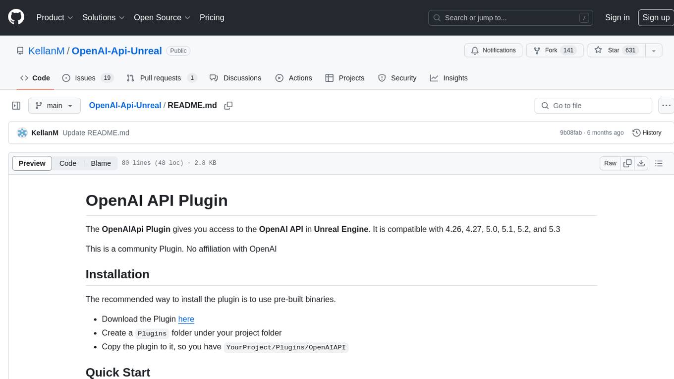The width and height of the screenshot is (674, 379).
Task: Expand the file tree side panel
Action: coord(16,106)
